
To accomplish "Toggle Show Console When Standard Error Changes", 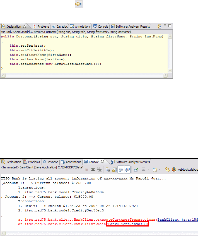I will 127,170.
